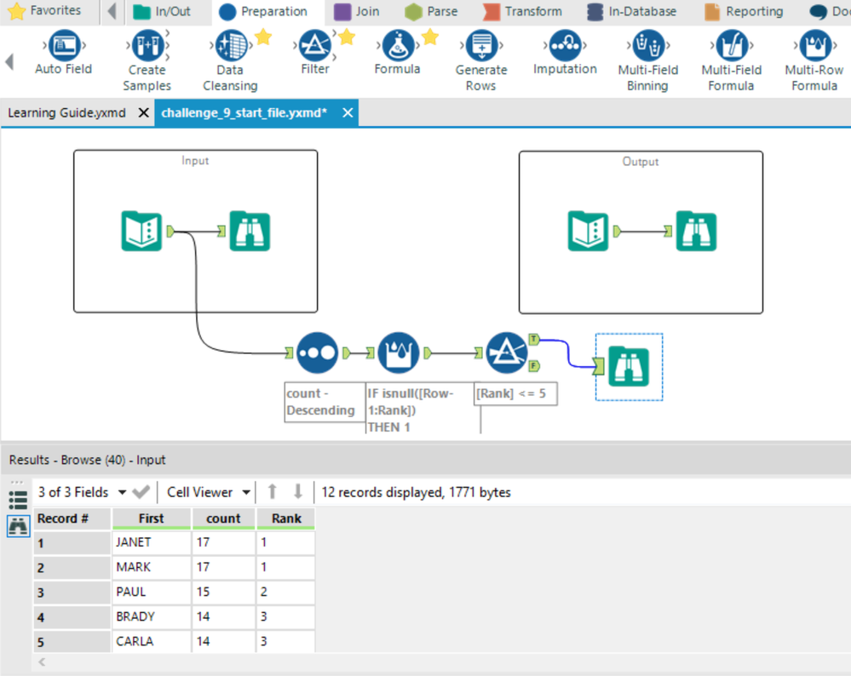Select the Multi-Field Formula tool

click(732, 60)
